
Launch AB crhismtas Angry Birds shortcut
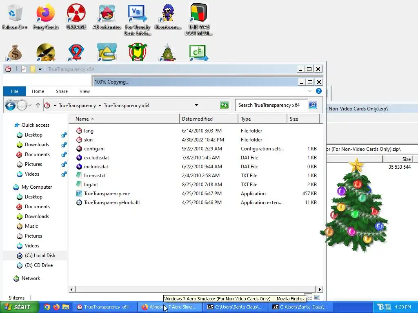(107, 16)
